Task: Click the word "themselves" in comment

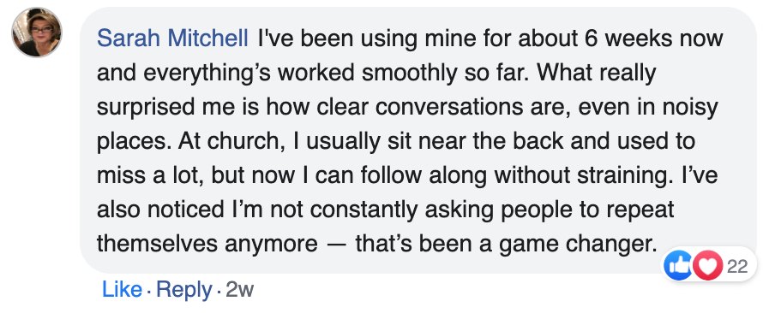Action: pyautogui.click(x=157, y=244)
